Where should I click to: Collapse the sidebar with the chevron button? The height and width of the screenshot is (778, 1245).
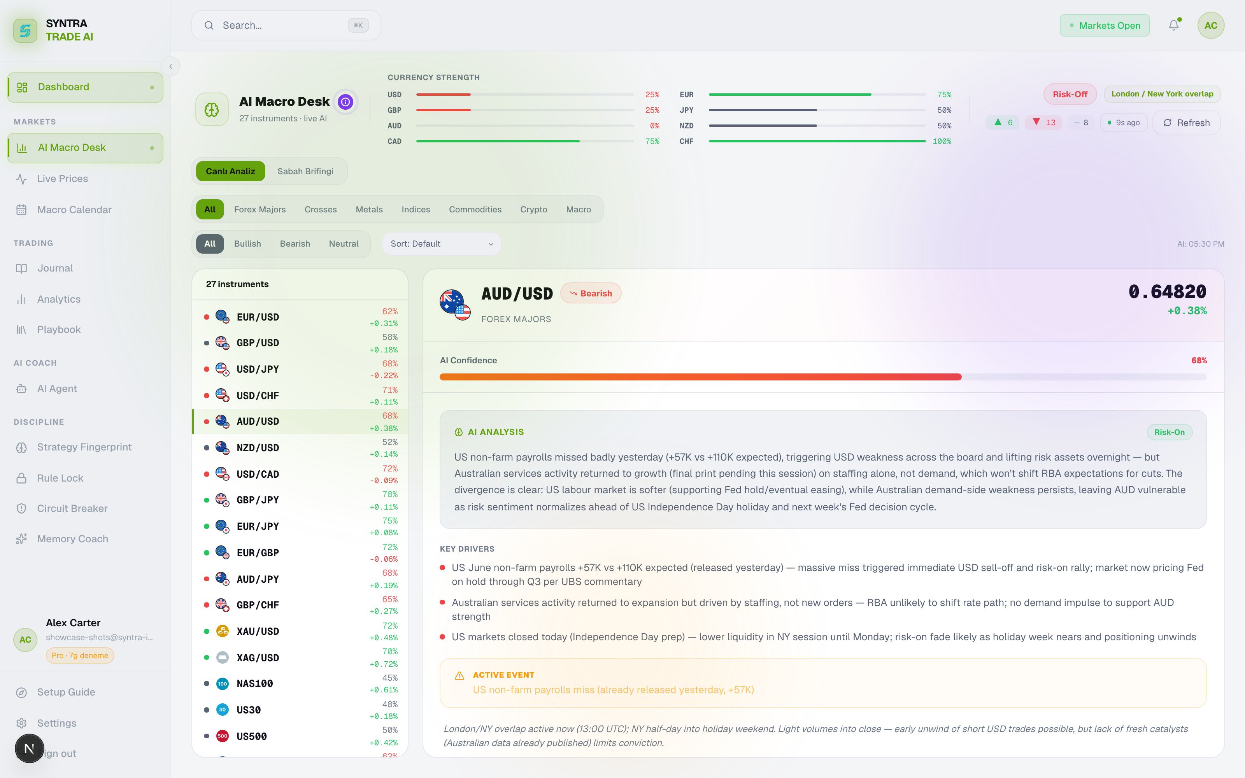point(171,67)
